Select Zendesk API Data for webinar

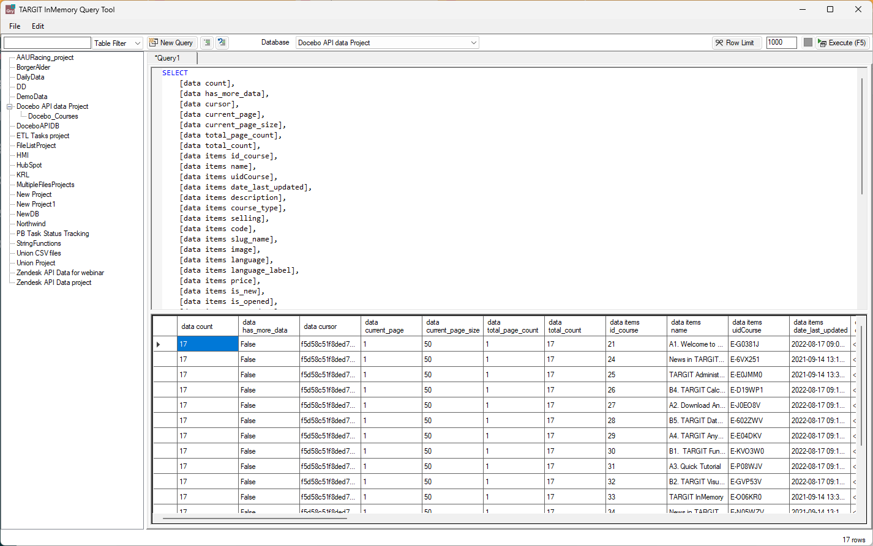pos(60,273)
